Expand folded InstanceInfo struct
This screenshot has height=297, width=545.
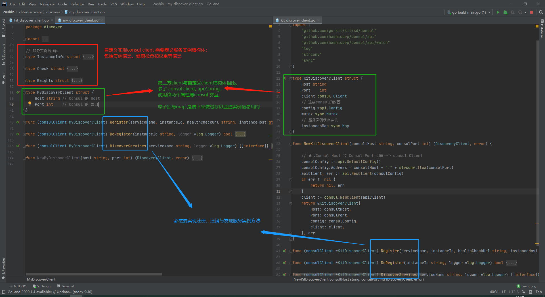coord(88,57)
